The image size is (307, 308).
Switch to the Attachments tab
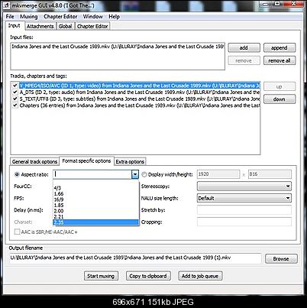(x=40, y=26)
